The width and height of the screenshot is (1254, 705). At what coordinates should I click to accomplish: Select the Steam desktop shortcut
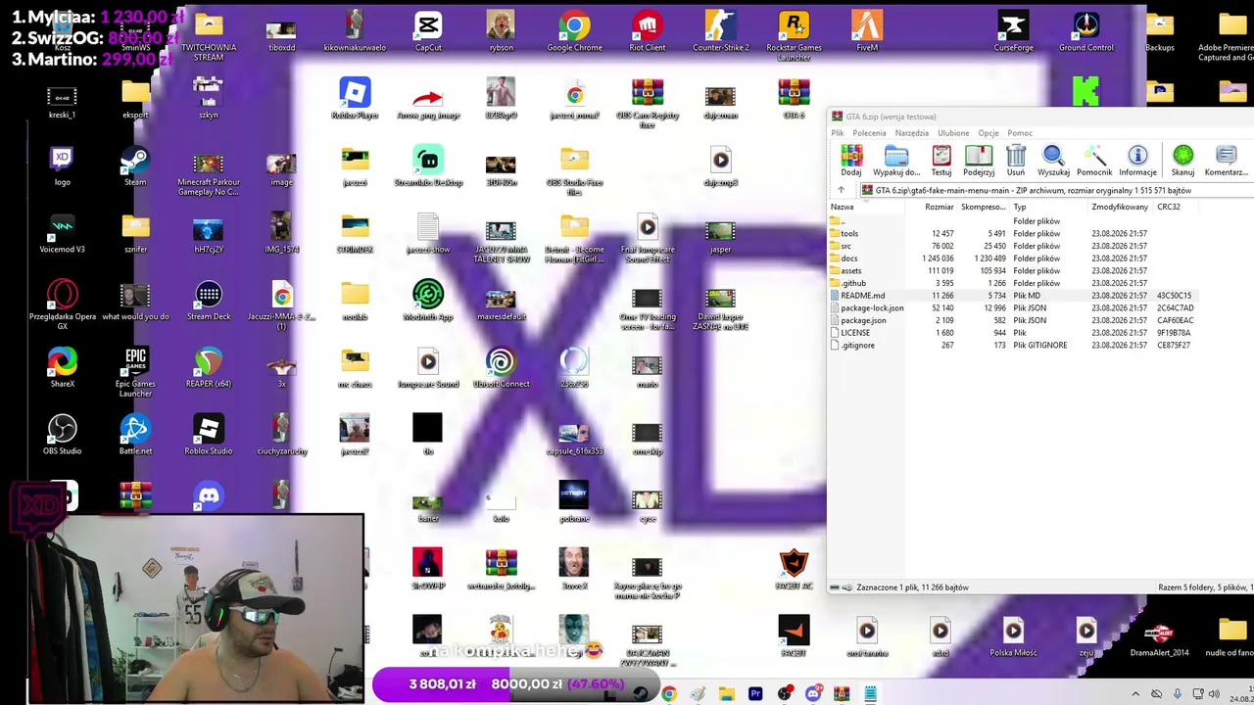[x=135, y=165]
